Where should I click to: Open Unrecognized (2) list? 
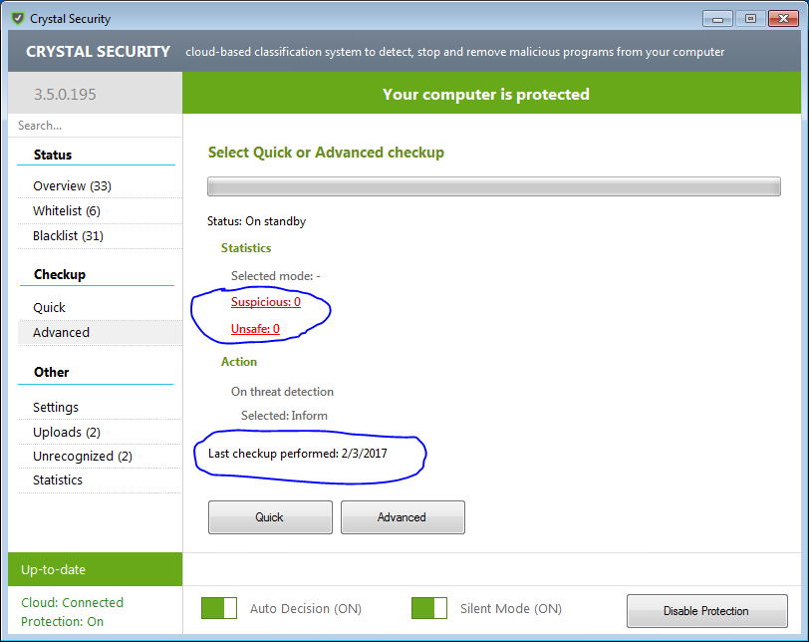point(83,457)
